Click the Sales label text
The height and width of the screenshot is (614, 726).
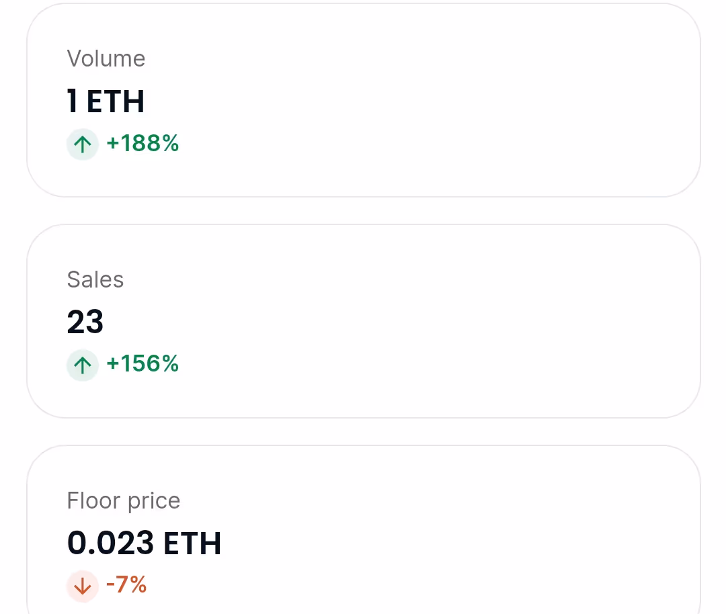[95, 279]
